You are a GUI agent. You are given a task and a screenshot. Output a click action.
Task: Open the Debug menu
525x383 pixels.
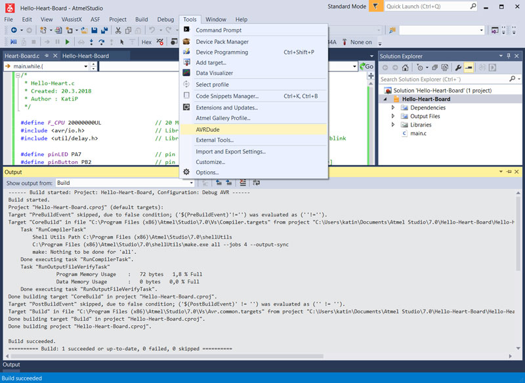[165, 20]
